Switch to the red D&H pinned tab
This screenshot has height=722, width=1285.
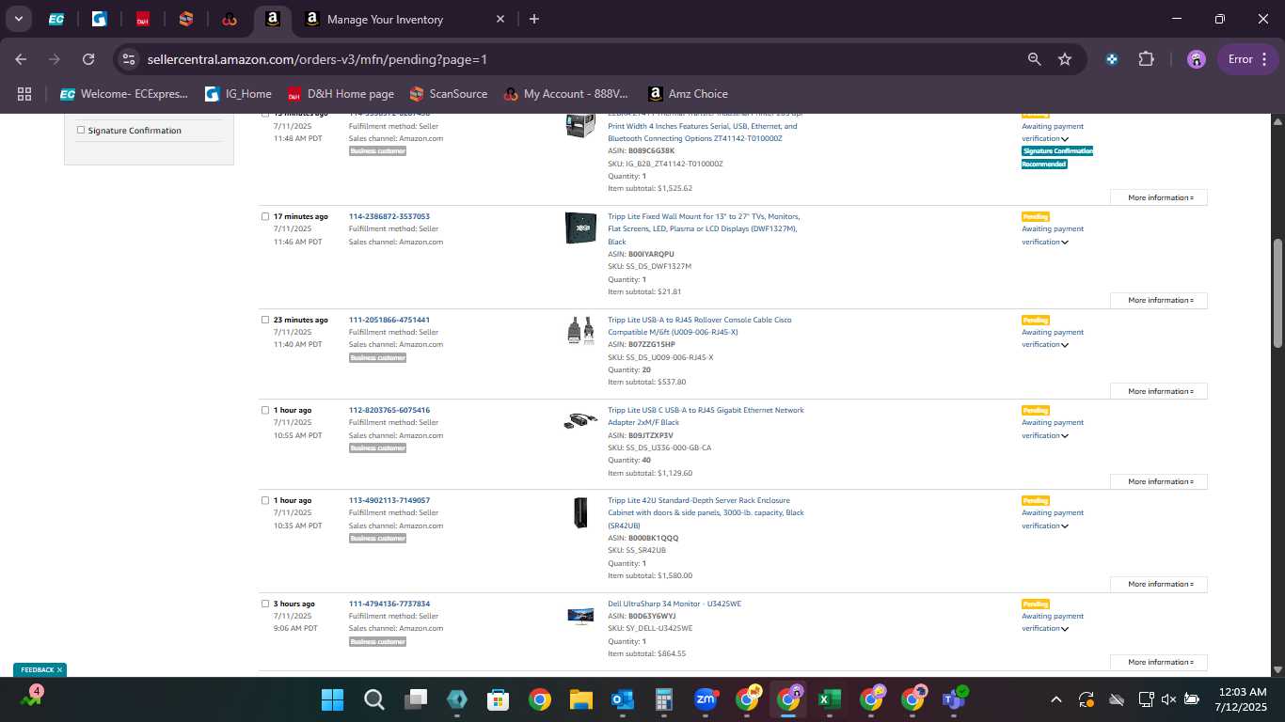coord(142,19)
